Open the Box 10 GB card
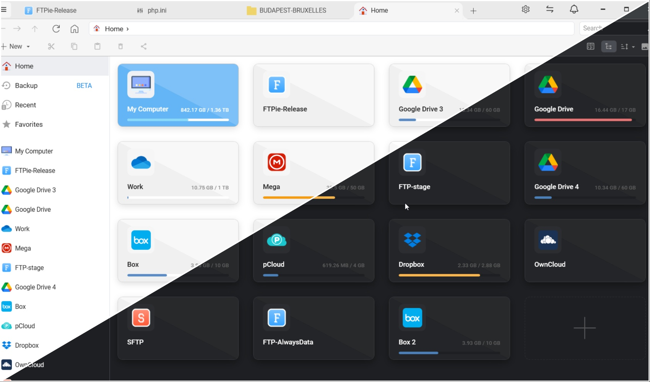 178,251
